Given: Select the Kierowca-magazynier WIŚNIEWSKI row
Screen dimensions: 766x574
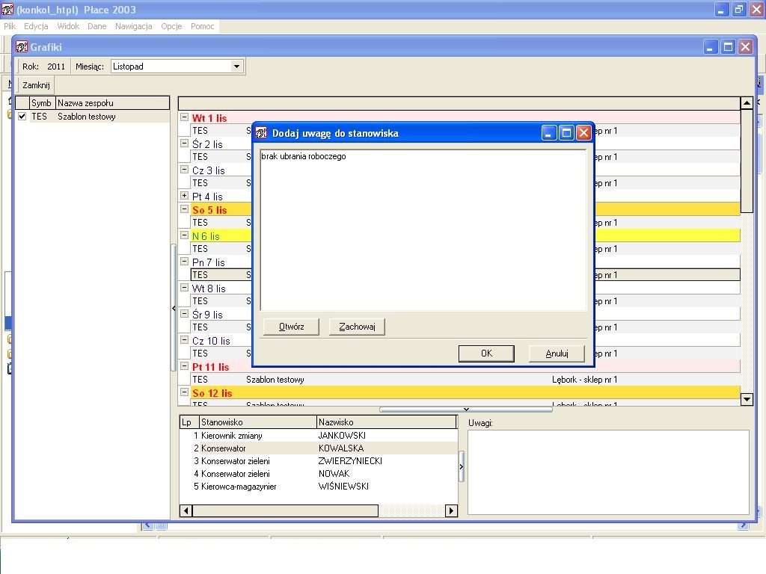Looking at the screenshot, I should tap(318, 486).
